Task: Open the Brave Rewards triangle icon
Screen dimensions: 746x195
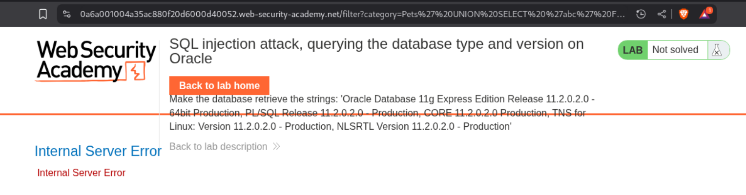Action: (704, 15)
